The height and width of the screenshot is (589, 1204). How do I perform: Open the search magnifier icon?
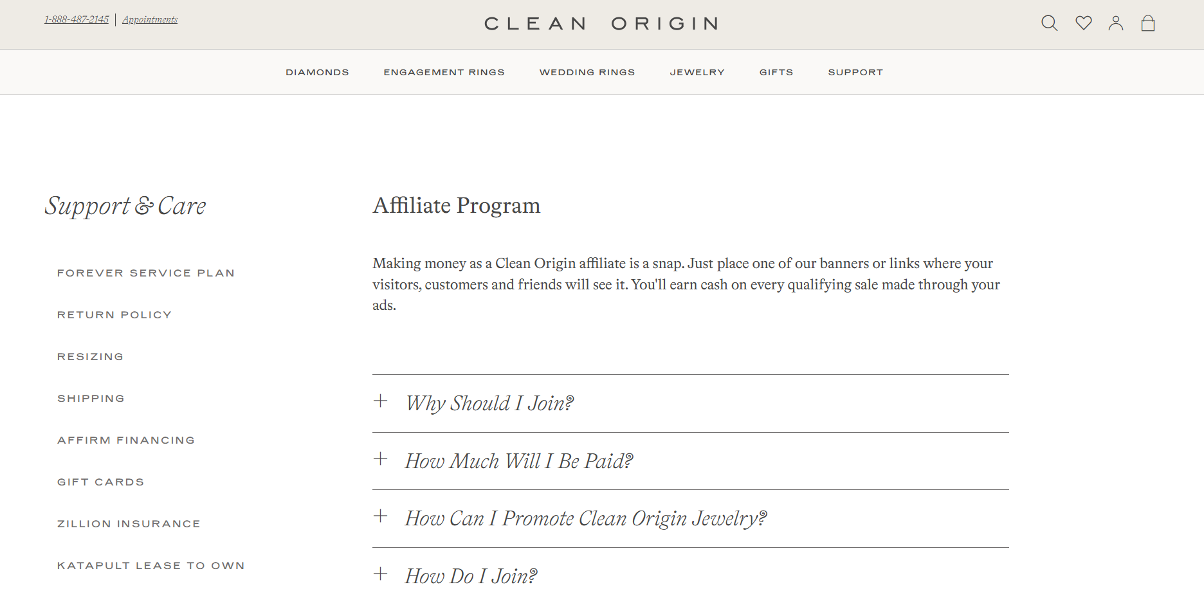[1049, 23]
